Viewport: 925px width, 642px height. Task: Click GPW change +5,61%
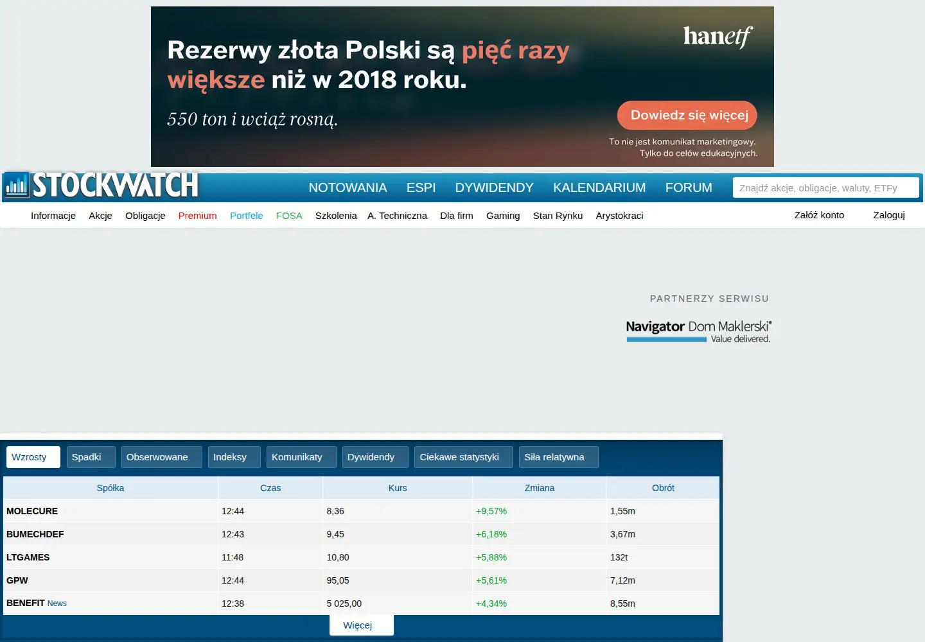(x=491, y=580)
